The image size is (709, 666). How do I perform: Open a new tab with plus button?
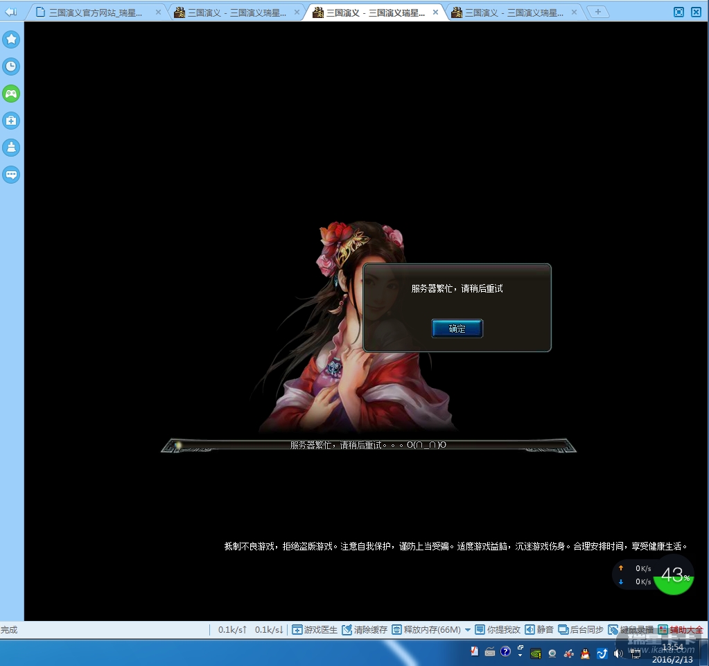click(597, 12)
